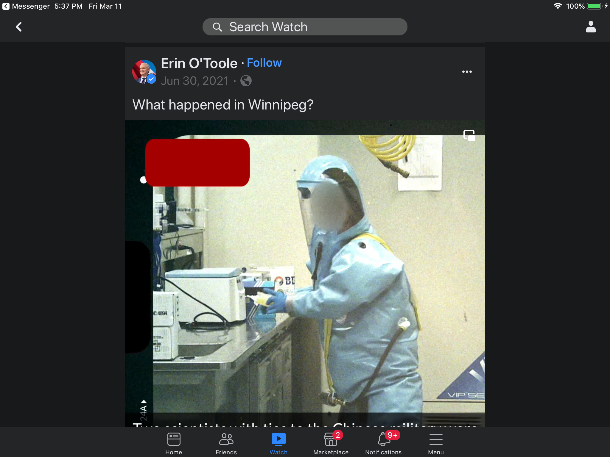Click the Jun 30, 2021 timestamp

click(x=194, y=81)
